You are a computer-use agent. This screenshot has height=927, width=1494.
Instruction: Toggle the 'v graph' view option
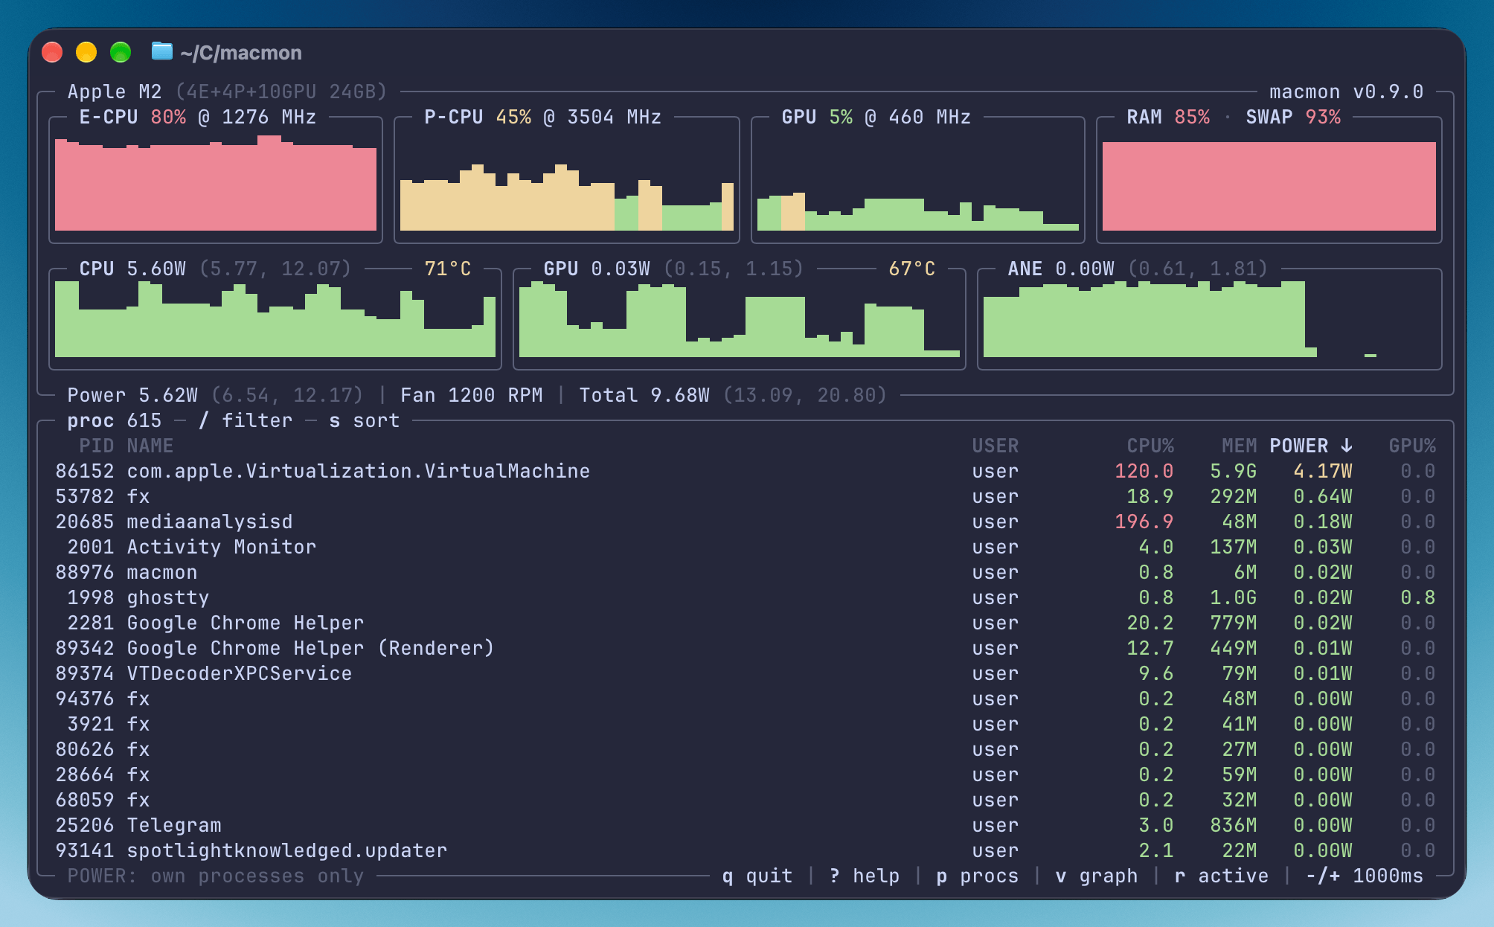click(1097, 876)
